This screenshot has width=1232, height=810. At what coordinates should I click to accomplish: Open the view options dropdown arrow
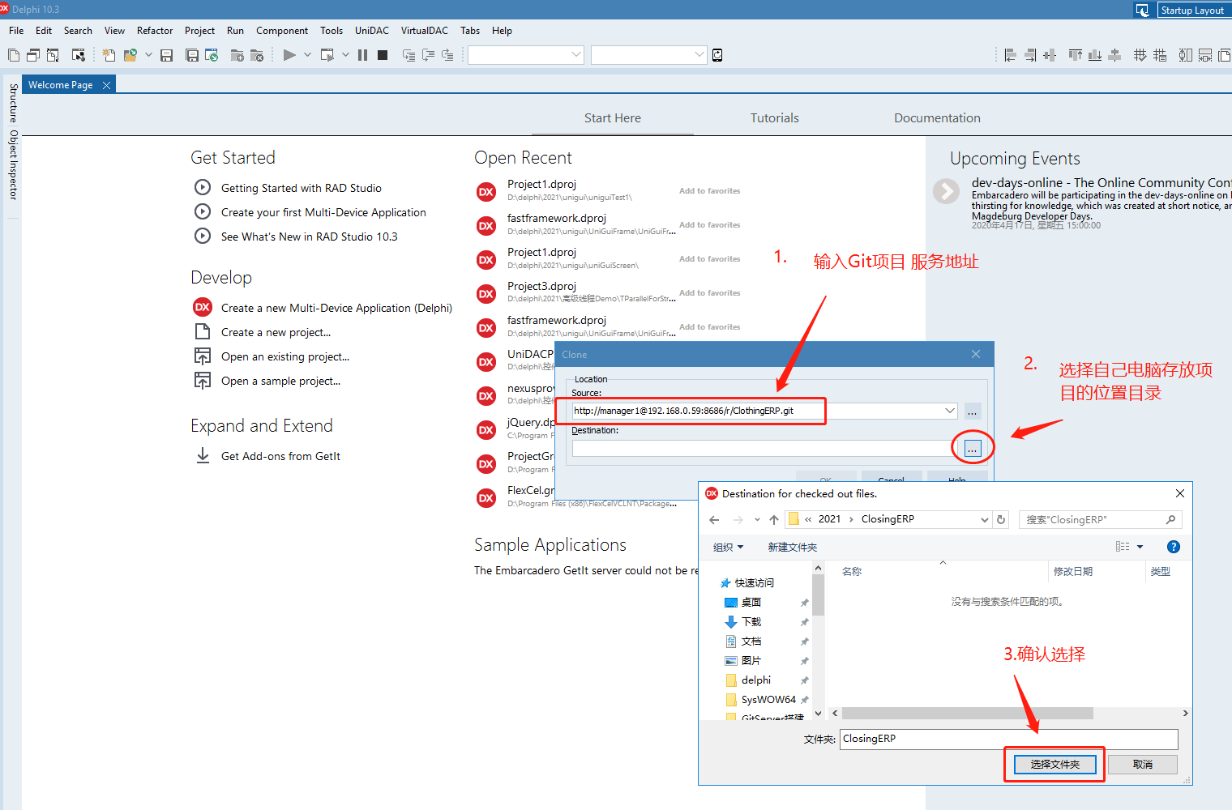[x=1140, y=547]
